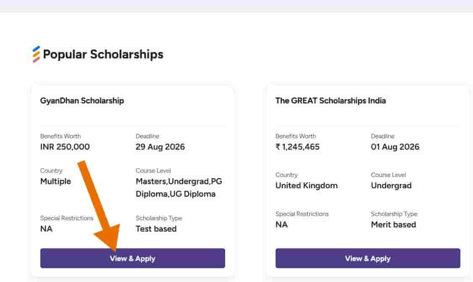Click the 01 Aug 2026 deadline

pyautogui.click(x=395, y=147)
